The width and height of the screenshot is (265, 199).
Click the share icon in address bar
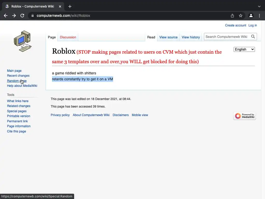click(232, 16)
